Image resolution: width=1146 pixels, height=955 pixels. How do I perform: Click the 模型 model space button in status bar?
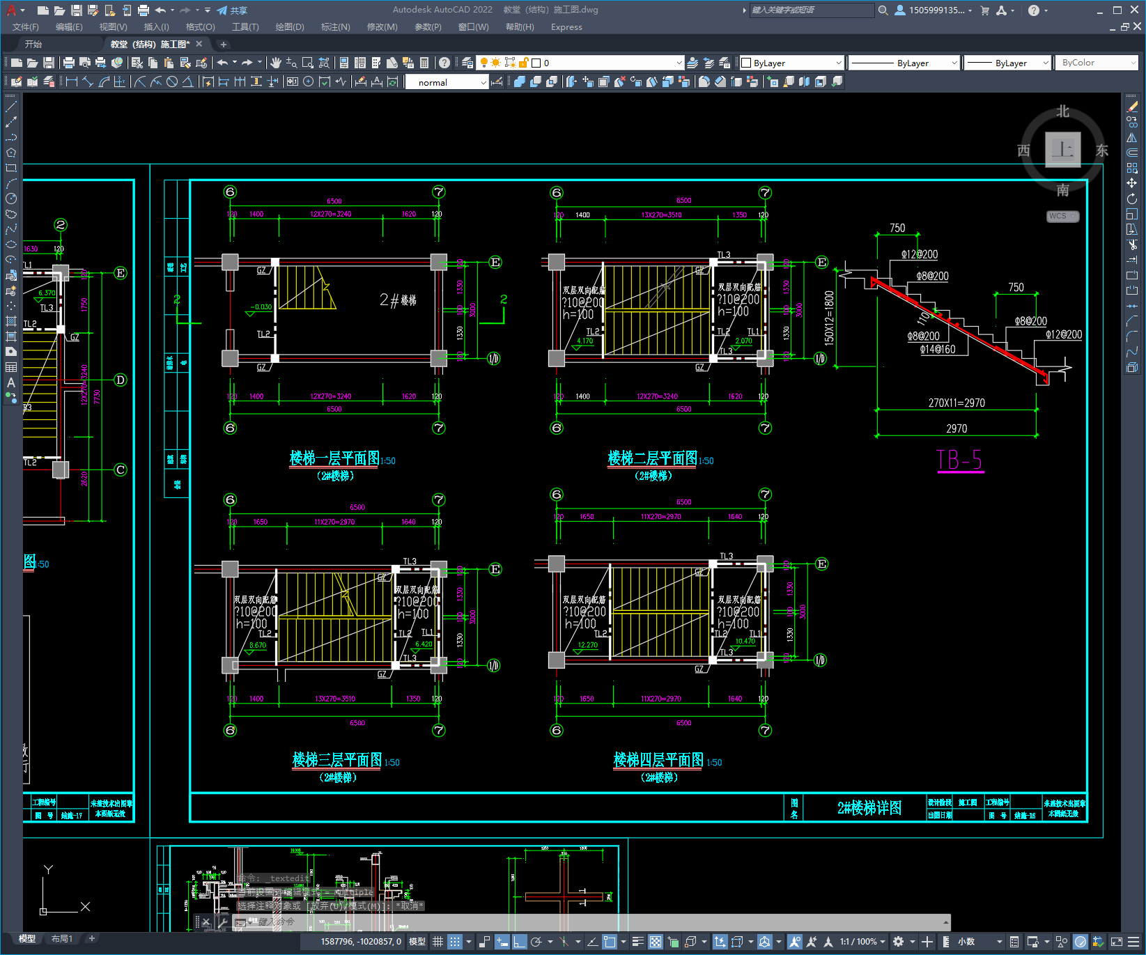417,942
